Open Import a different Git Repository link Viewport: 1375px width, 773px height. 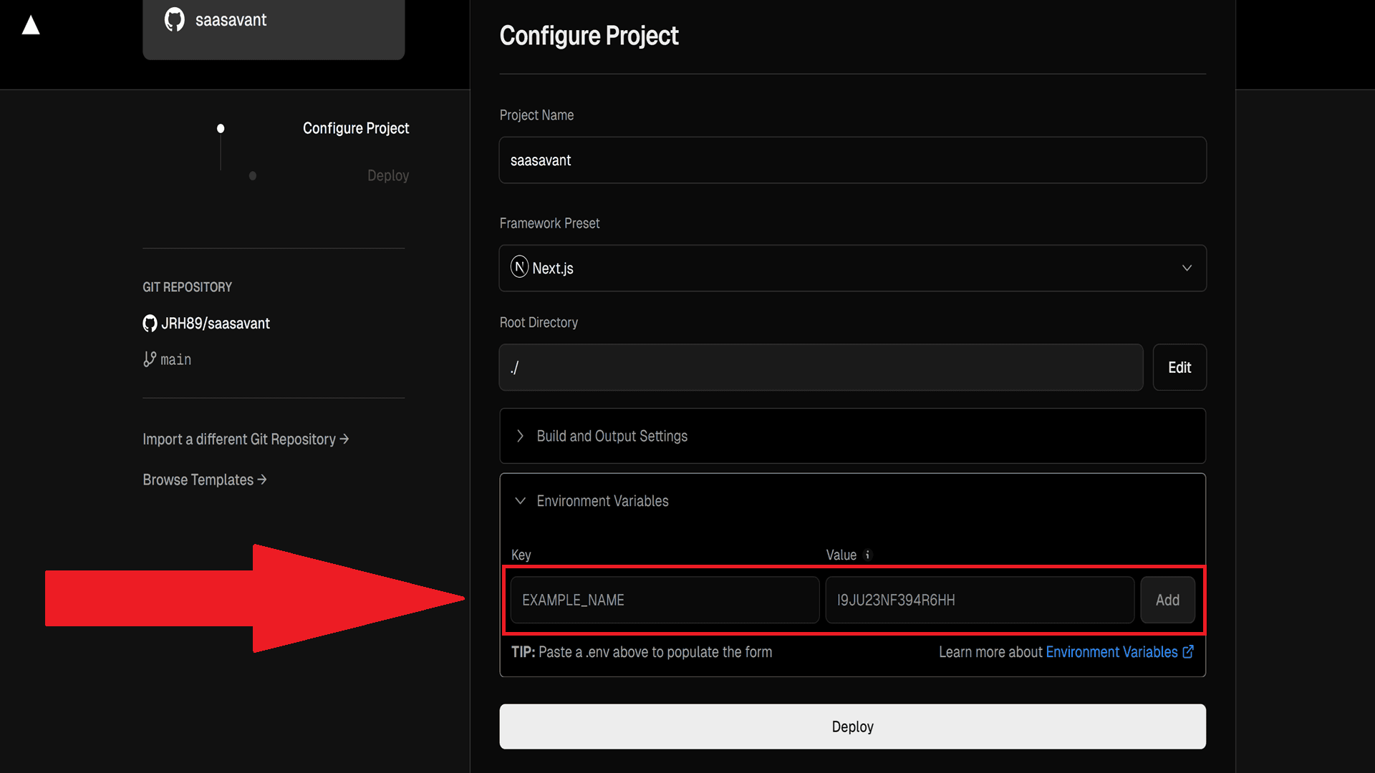[246, 439]
